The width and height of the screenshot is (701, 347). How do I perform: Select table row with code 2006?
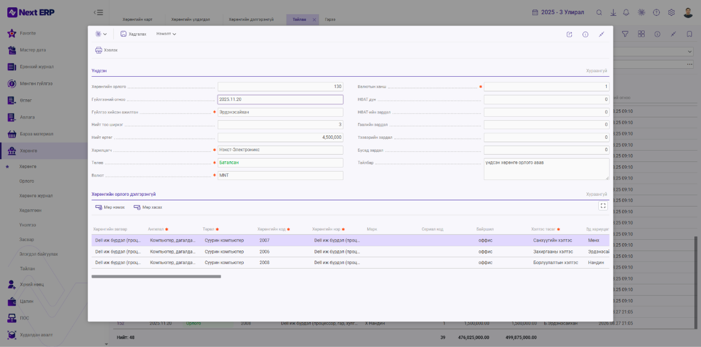pyautogui.click(x=350, y=252)
